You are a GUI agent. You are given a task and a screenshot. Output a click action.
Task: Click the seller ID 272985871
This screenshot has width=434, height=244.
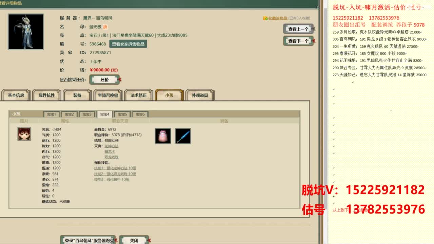pyautogui.click(x=100, y=53)
